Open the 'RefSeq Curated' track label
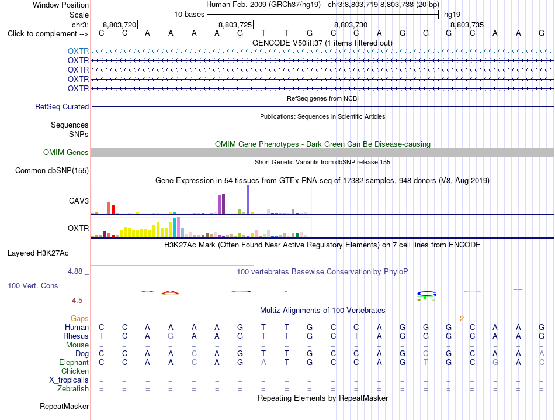 pos(62,106)
